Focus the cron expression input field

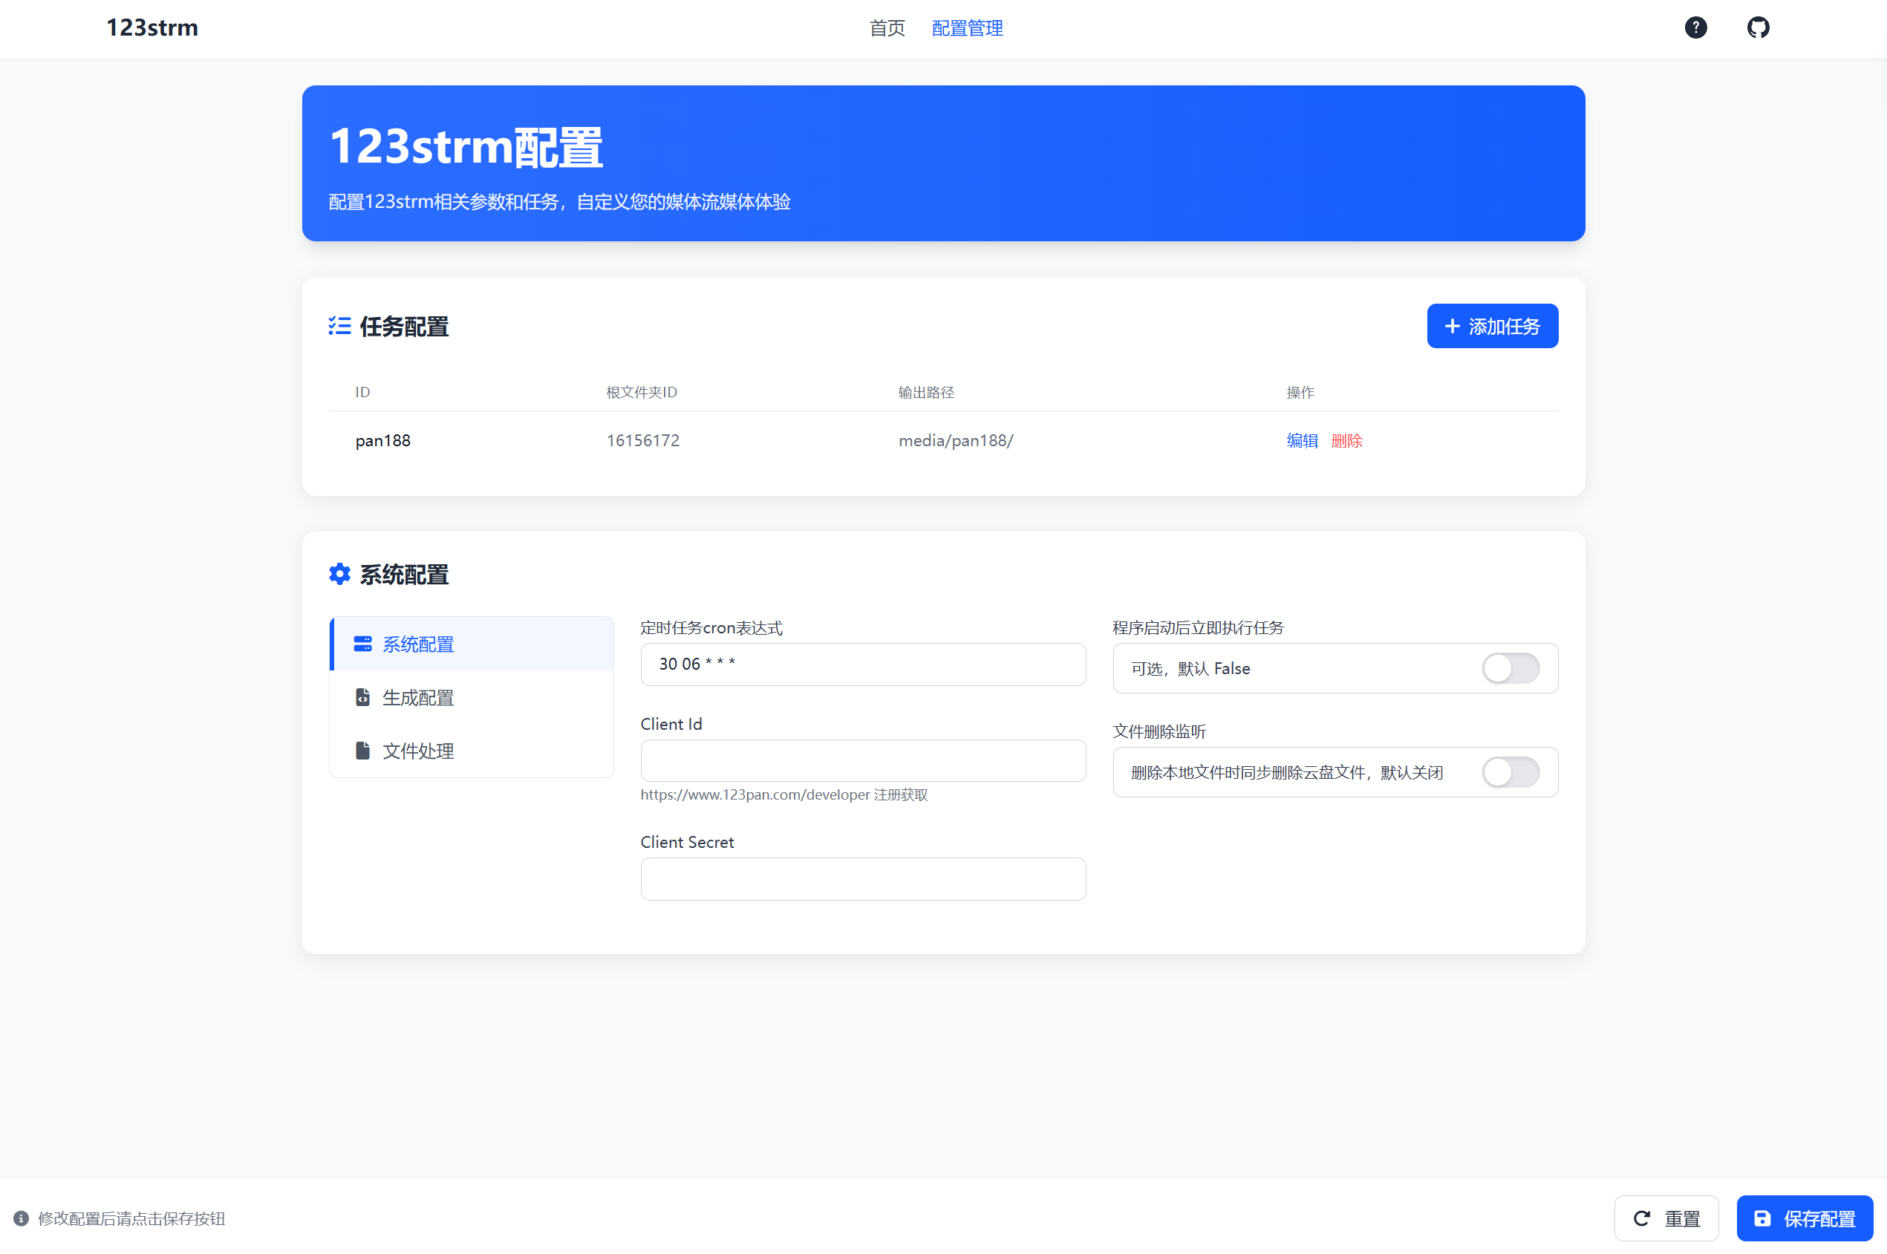pos(862,664)
